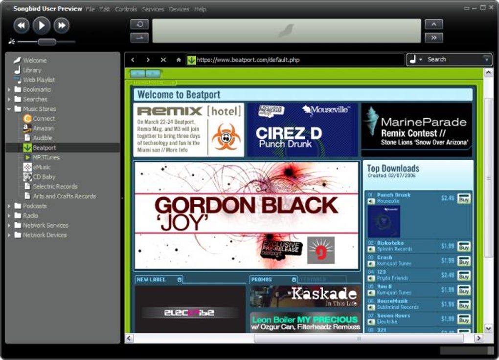This screenshot has height=360, width=499.
Task: Buy the Crash track
Action: [464, 261]
